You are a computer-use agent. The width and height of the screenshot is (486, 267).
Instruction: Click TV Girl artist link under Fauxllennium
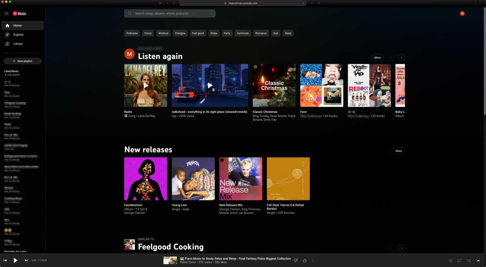pyautogui.click(x=139, y=209)
